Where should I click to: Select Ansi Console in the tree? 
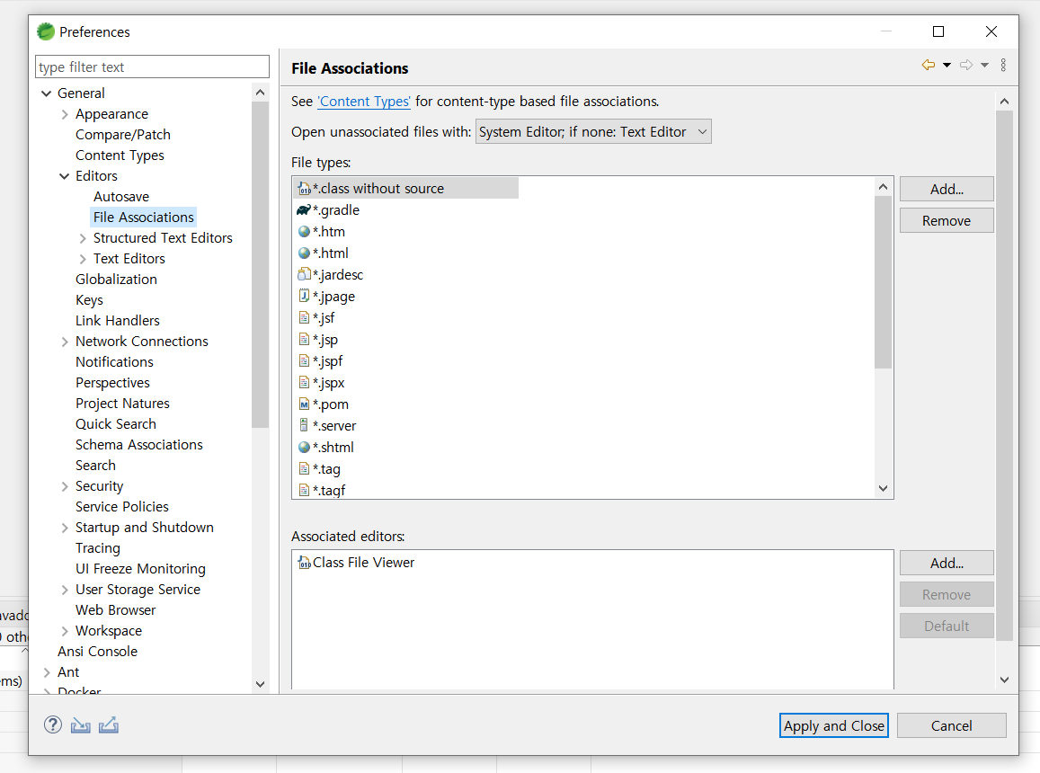tap(97, 652)
